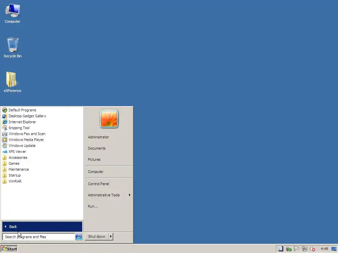Screen dimensions: 338x253
Task: Select the Desktop Gadget Gallery text
Action: pyautogui.click(x=27, y=116)
